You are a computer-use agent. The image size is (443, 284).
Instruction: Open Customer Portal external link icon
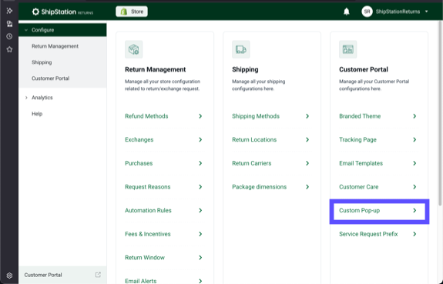(x=98, y=275)
